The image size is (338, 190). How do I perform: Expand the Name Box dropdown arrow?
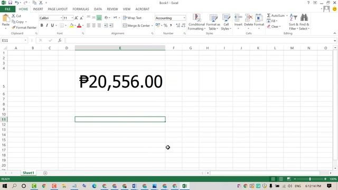pos(25,40)
